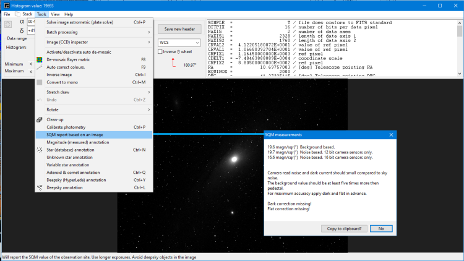Click the Auto correct colours icon
Viewport: 464px width, 261px height.
click(x=40, y=67)
